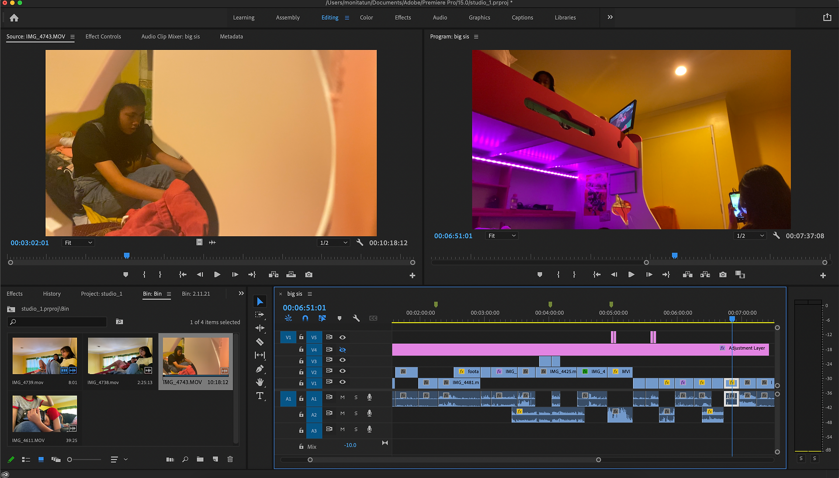Solo track A2
Viewport: 839px width, 478px height.
(356, 413)
